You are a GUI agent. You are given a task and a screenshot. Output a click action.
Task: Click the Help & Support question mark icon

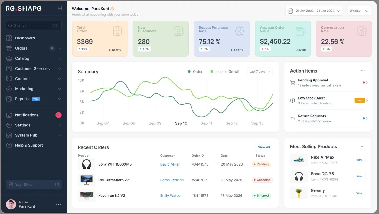click(9, 145)
